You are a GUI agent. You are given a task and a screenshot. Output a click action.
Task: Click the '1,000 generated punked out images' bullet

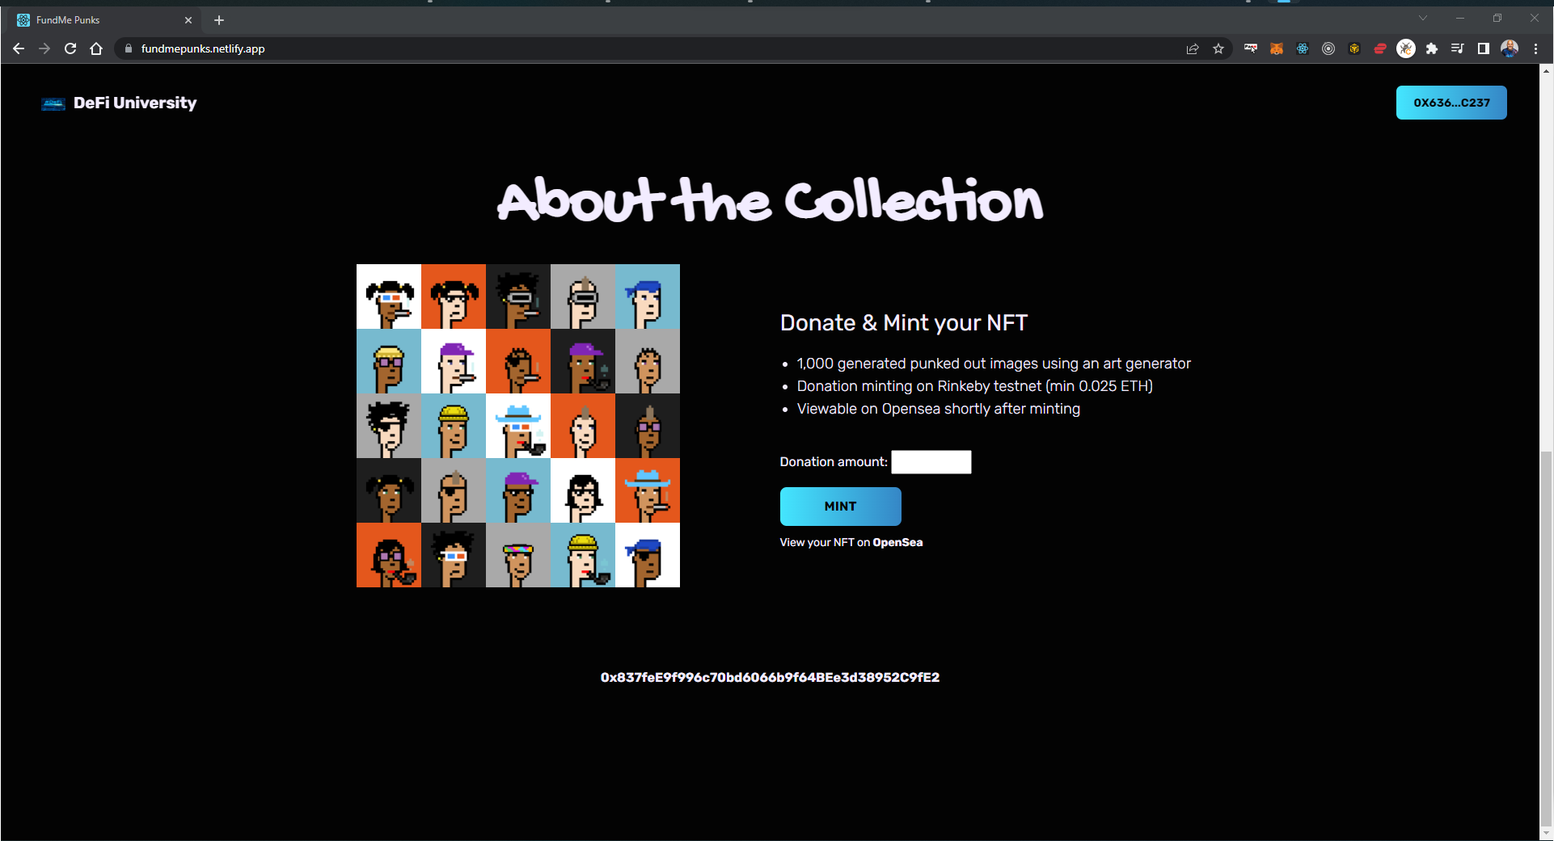(x=994, y=364)
